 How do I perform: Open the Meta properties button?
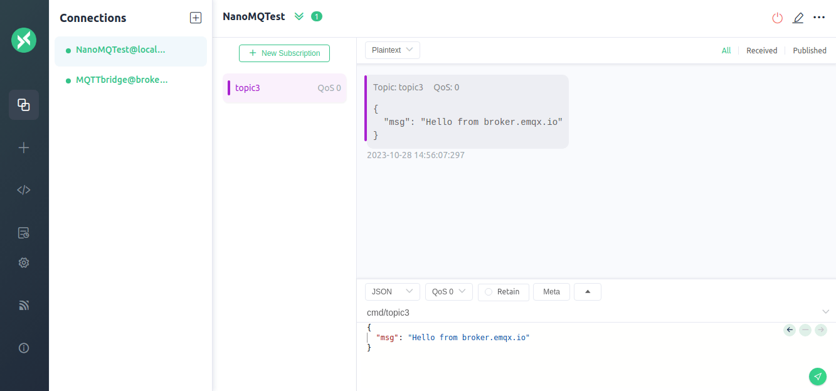point(551,292)
